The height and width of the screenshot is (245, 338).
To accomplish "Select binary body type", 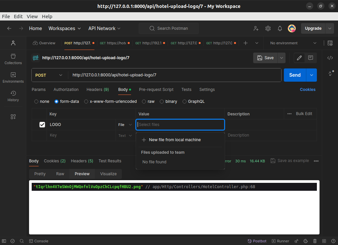I will [x=162, y=102].
